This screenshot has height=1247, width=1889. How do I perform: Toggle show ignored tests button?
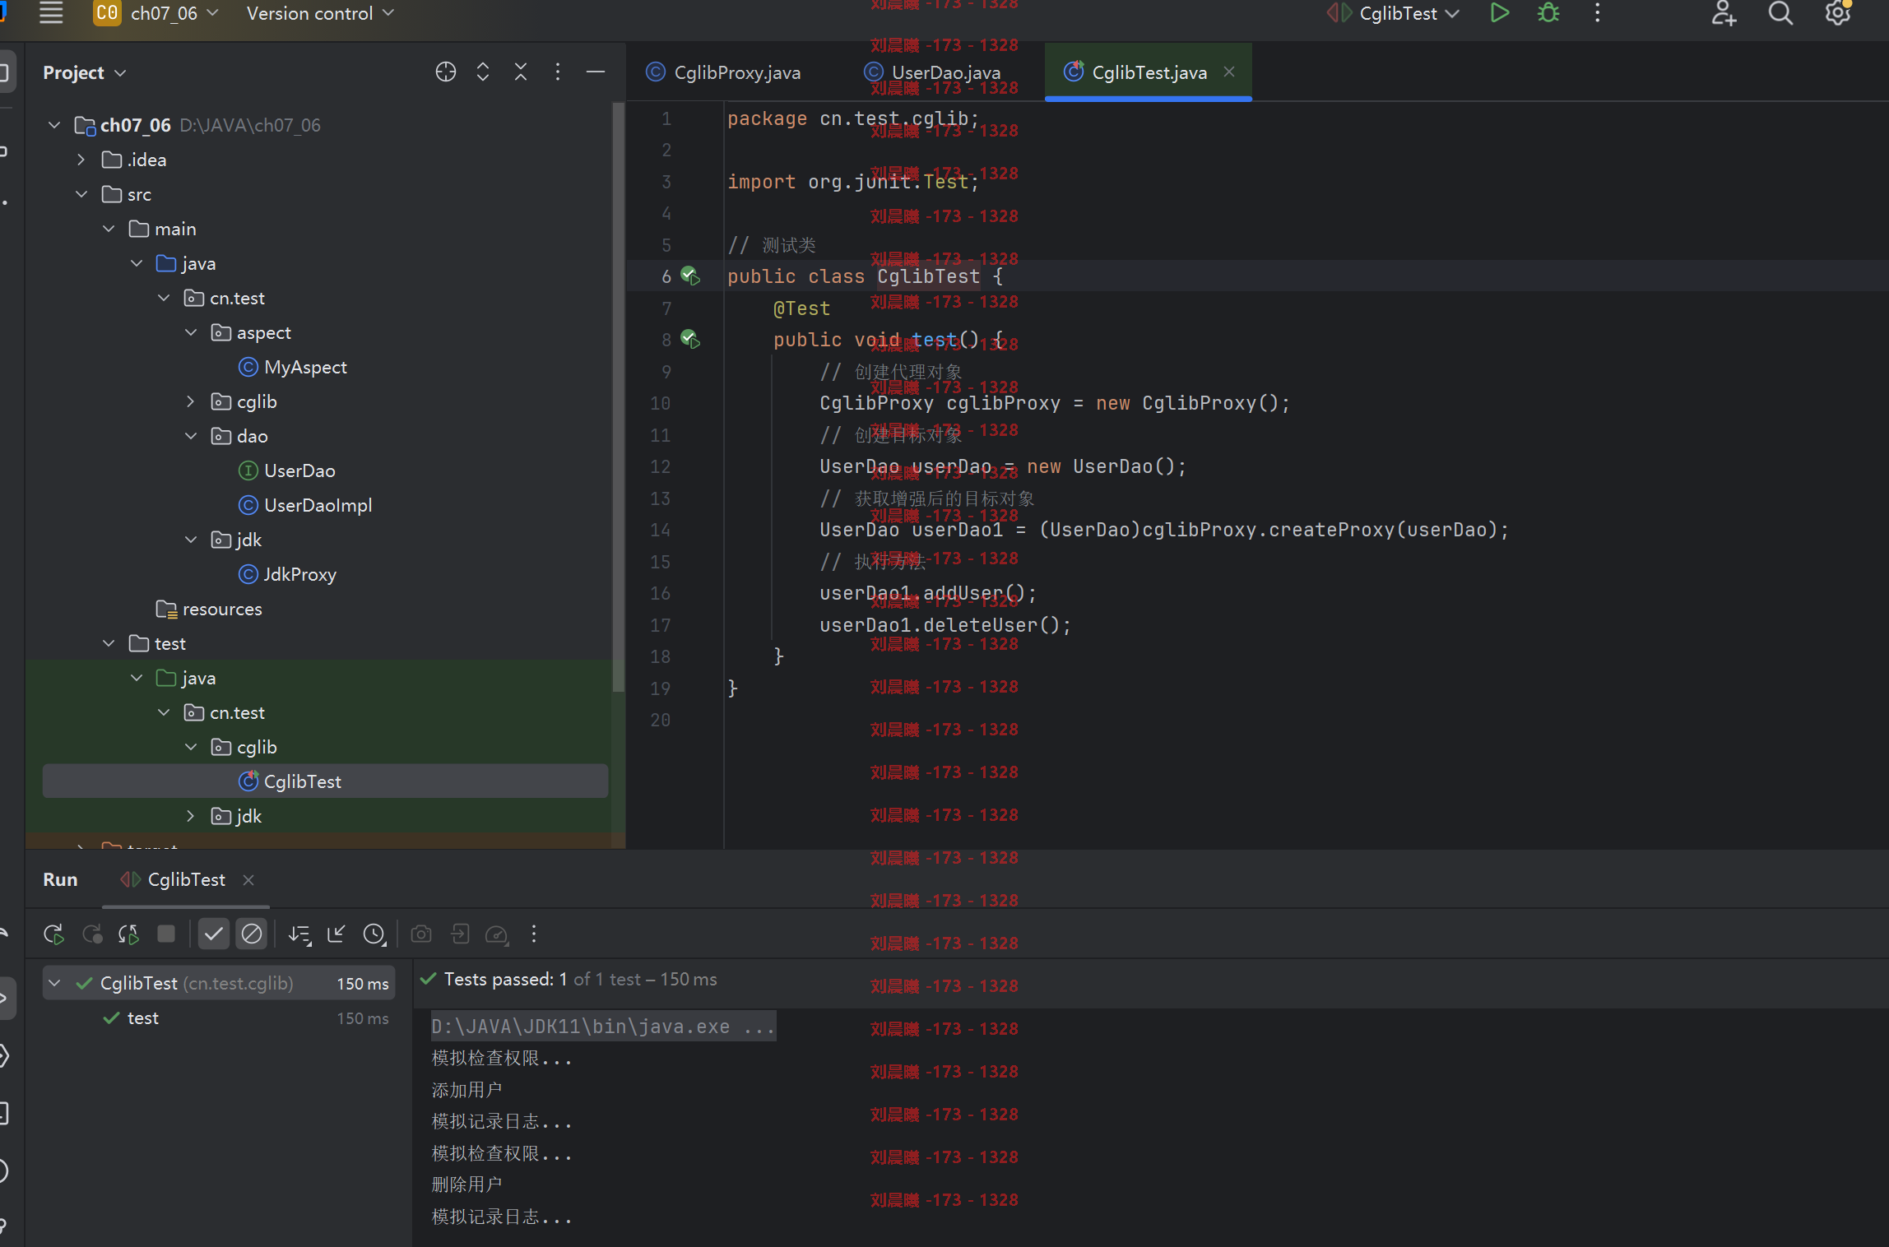pos(251,934)
